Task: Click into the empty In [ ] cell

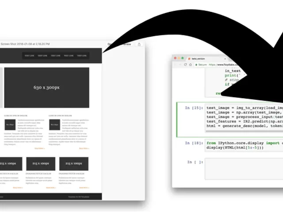Action: 243,169
